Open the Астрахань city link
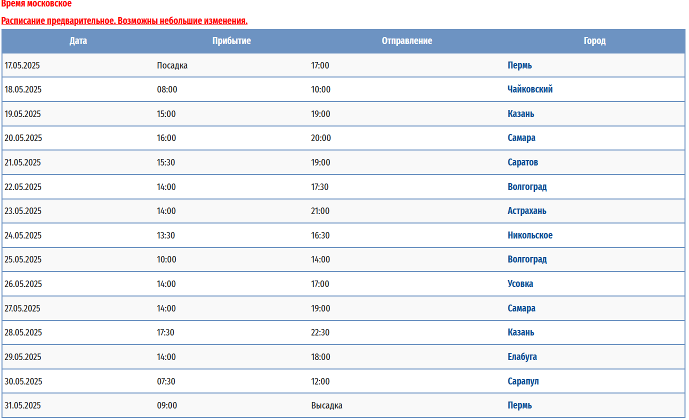The height and width of the screenshot is (420, 689). pos(527,211)
